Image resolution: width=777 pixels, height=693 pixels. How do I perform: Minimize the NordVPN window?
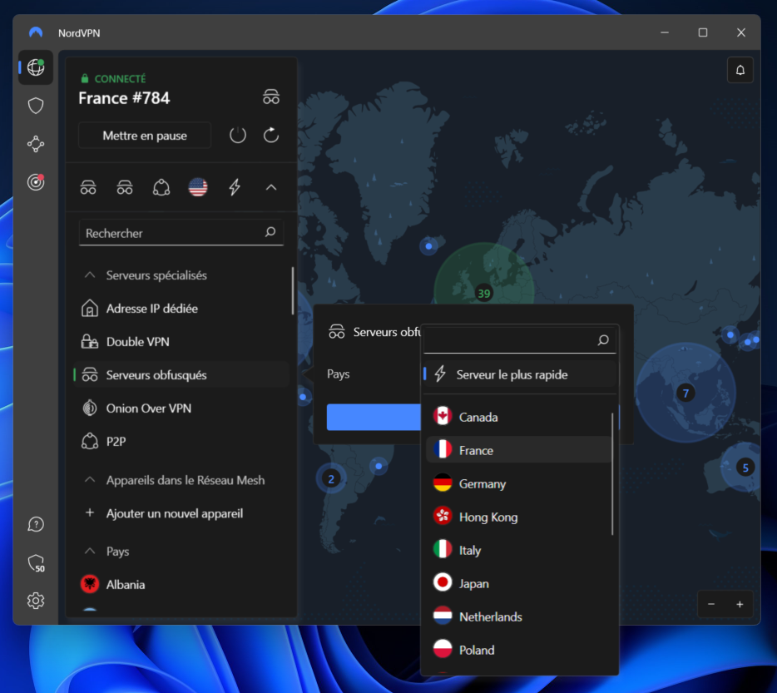665,32
